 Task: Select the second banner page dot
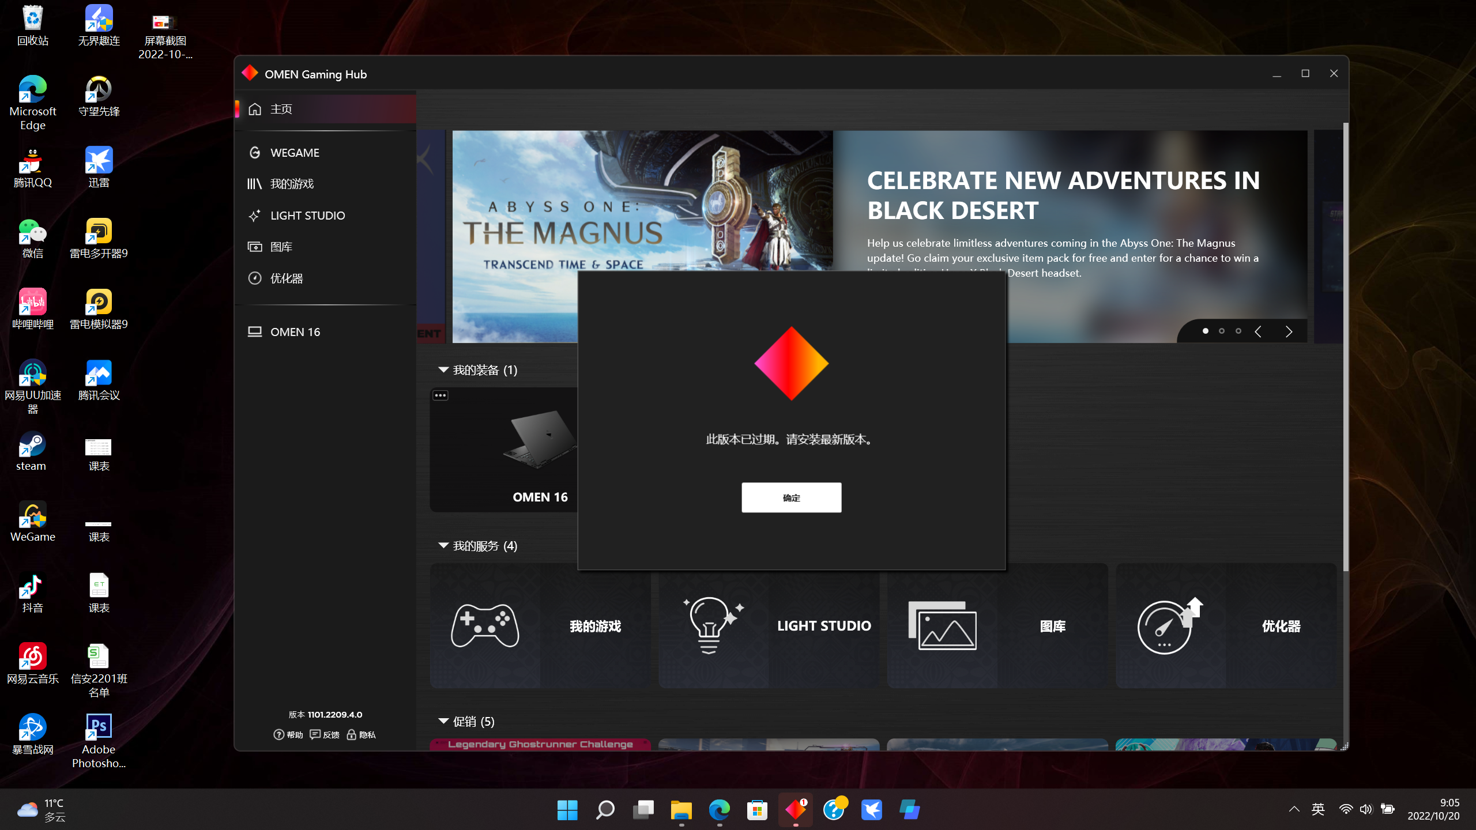(x=1222, y=331)
